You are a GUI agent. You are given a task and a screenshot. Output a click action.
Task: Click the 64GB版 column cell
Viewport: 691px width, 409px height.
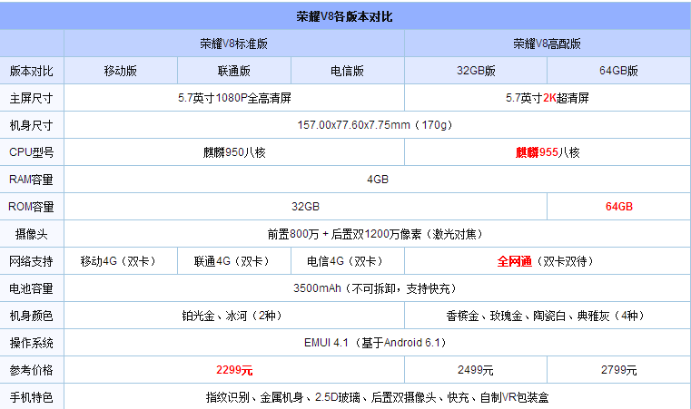tap(618, 71)
